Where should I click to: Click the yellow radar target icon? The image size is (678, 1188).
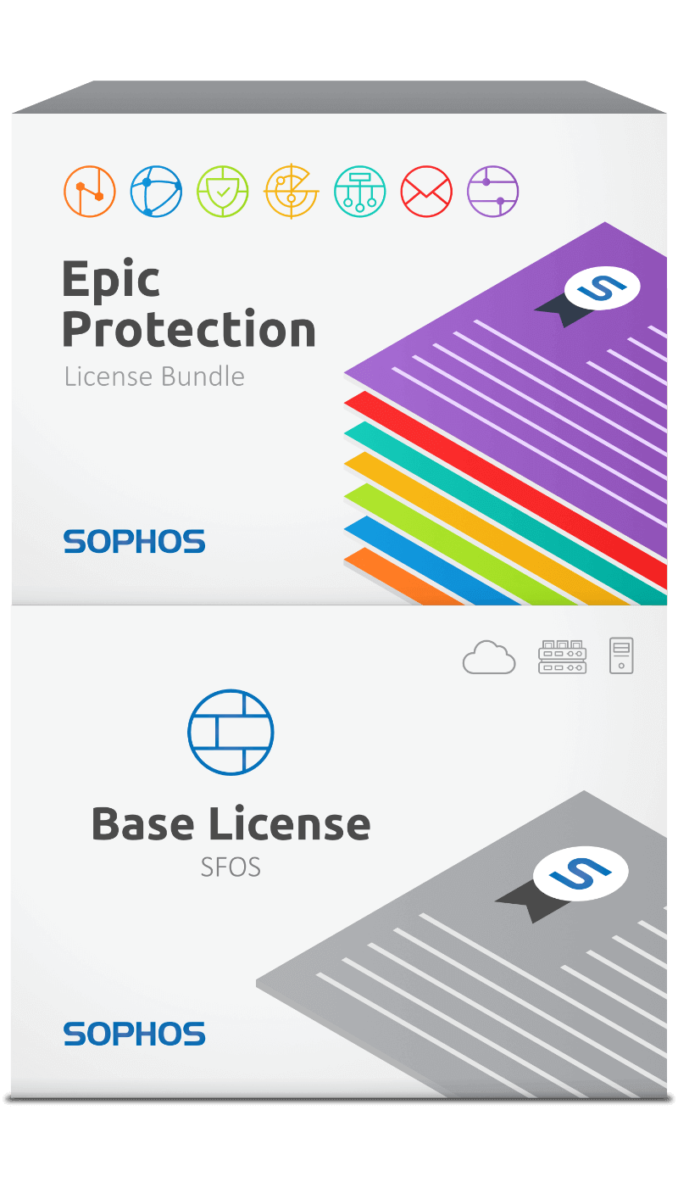pos(292,192)
